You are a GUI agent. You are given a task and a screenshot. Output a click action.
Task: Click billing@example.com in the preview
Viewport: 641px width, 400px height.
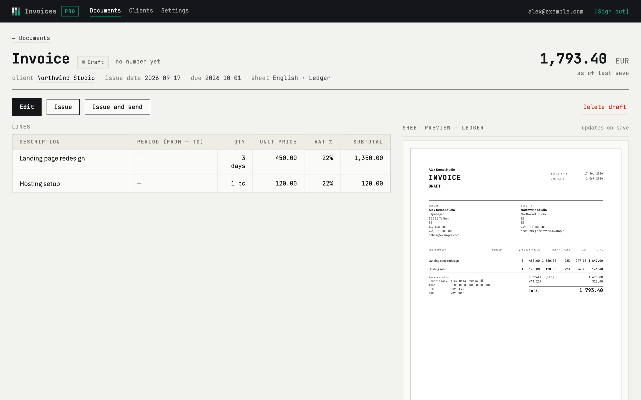coord(444,235)
